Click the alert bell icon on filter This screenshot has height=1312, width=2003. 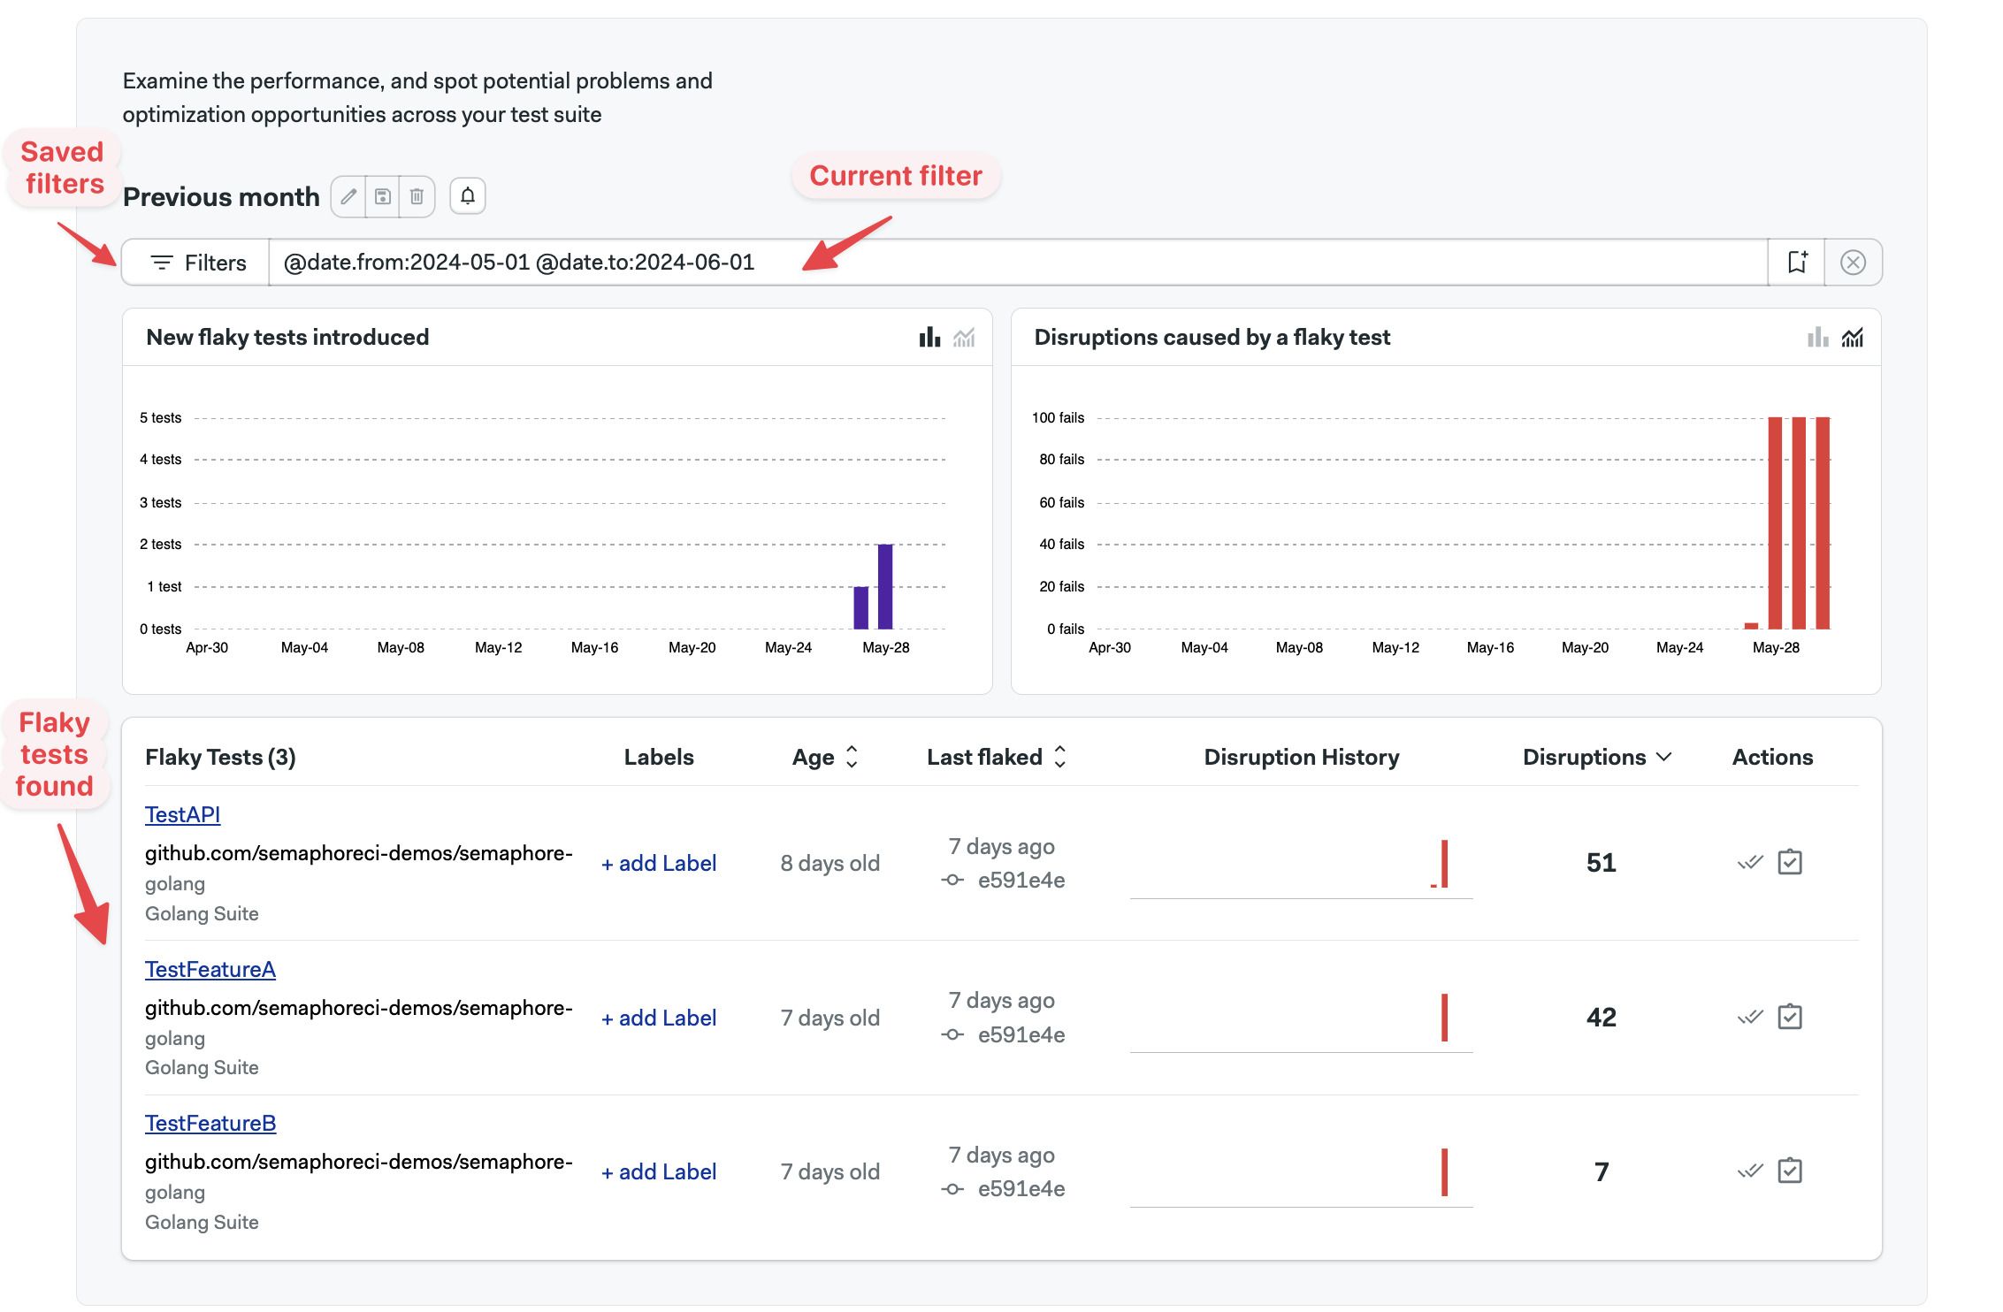click(x=469, y=195)
